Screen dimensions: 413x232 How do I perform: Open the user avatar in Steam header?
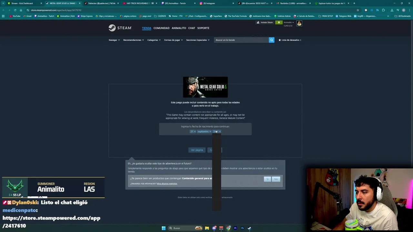coord(299,23)
